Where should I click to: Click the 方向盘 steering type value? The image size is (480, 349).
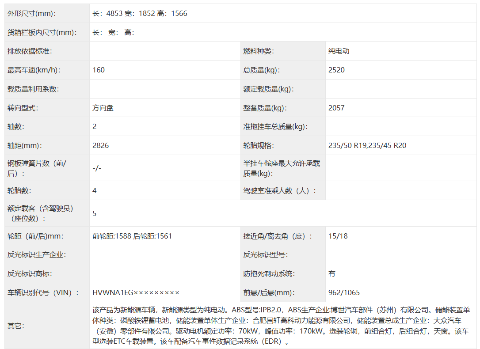103,108
